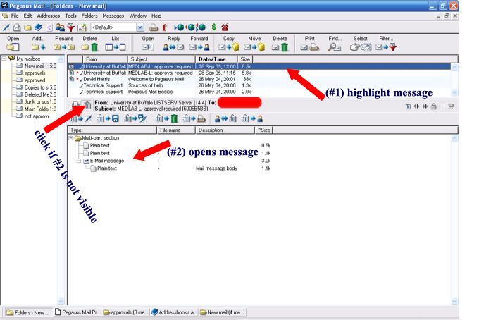Click the padlock icon in preview header
The image size is (479, 320).
(x=433, y=106)
